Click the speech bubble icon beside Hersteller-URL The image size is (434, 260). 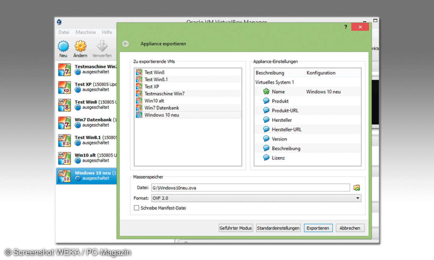266,129
